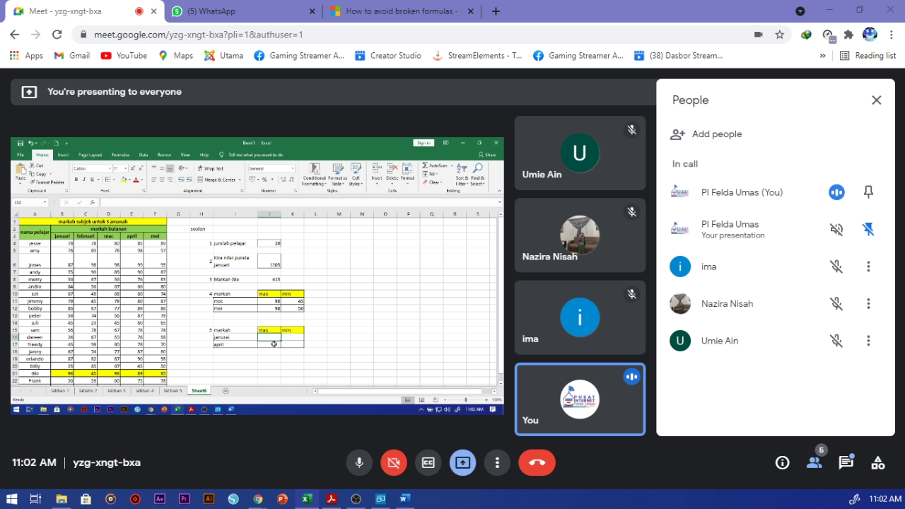Open the YouTube bookmark
The height and width of the screenshot is (509, 905).
(124, 55)
